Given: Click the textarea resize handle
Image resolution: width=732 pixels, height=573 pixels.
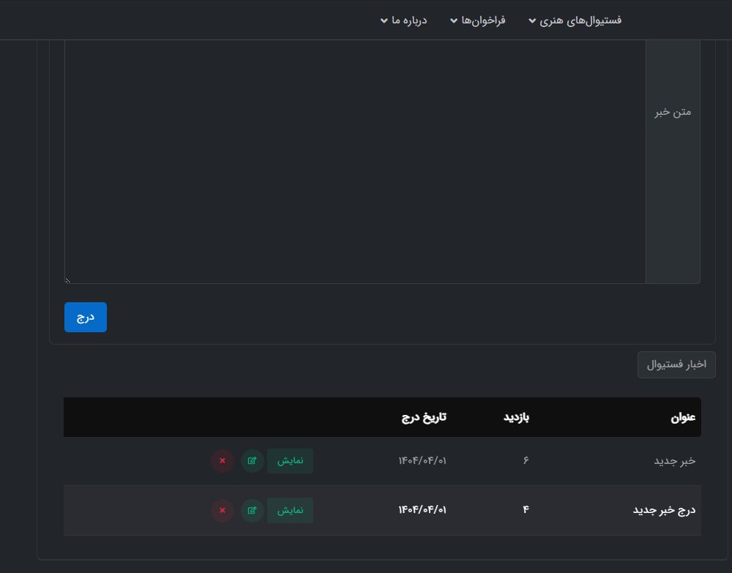Looking at the screenshot, I should (68, 280).
